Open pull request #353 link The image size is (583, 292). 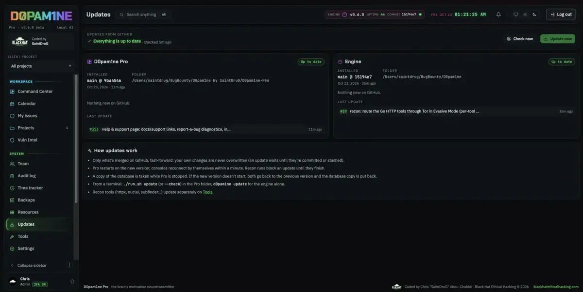click(94, 129)
